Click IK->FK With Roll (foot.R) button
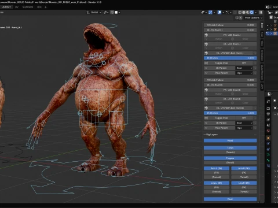The width and height of the screenshot is (278, 208). pos(229,108)
